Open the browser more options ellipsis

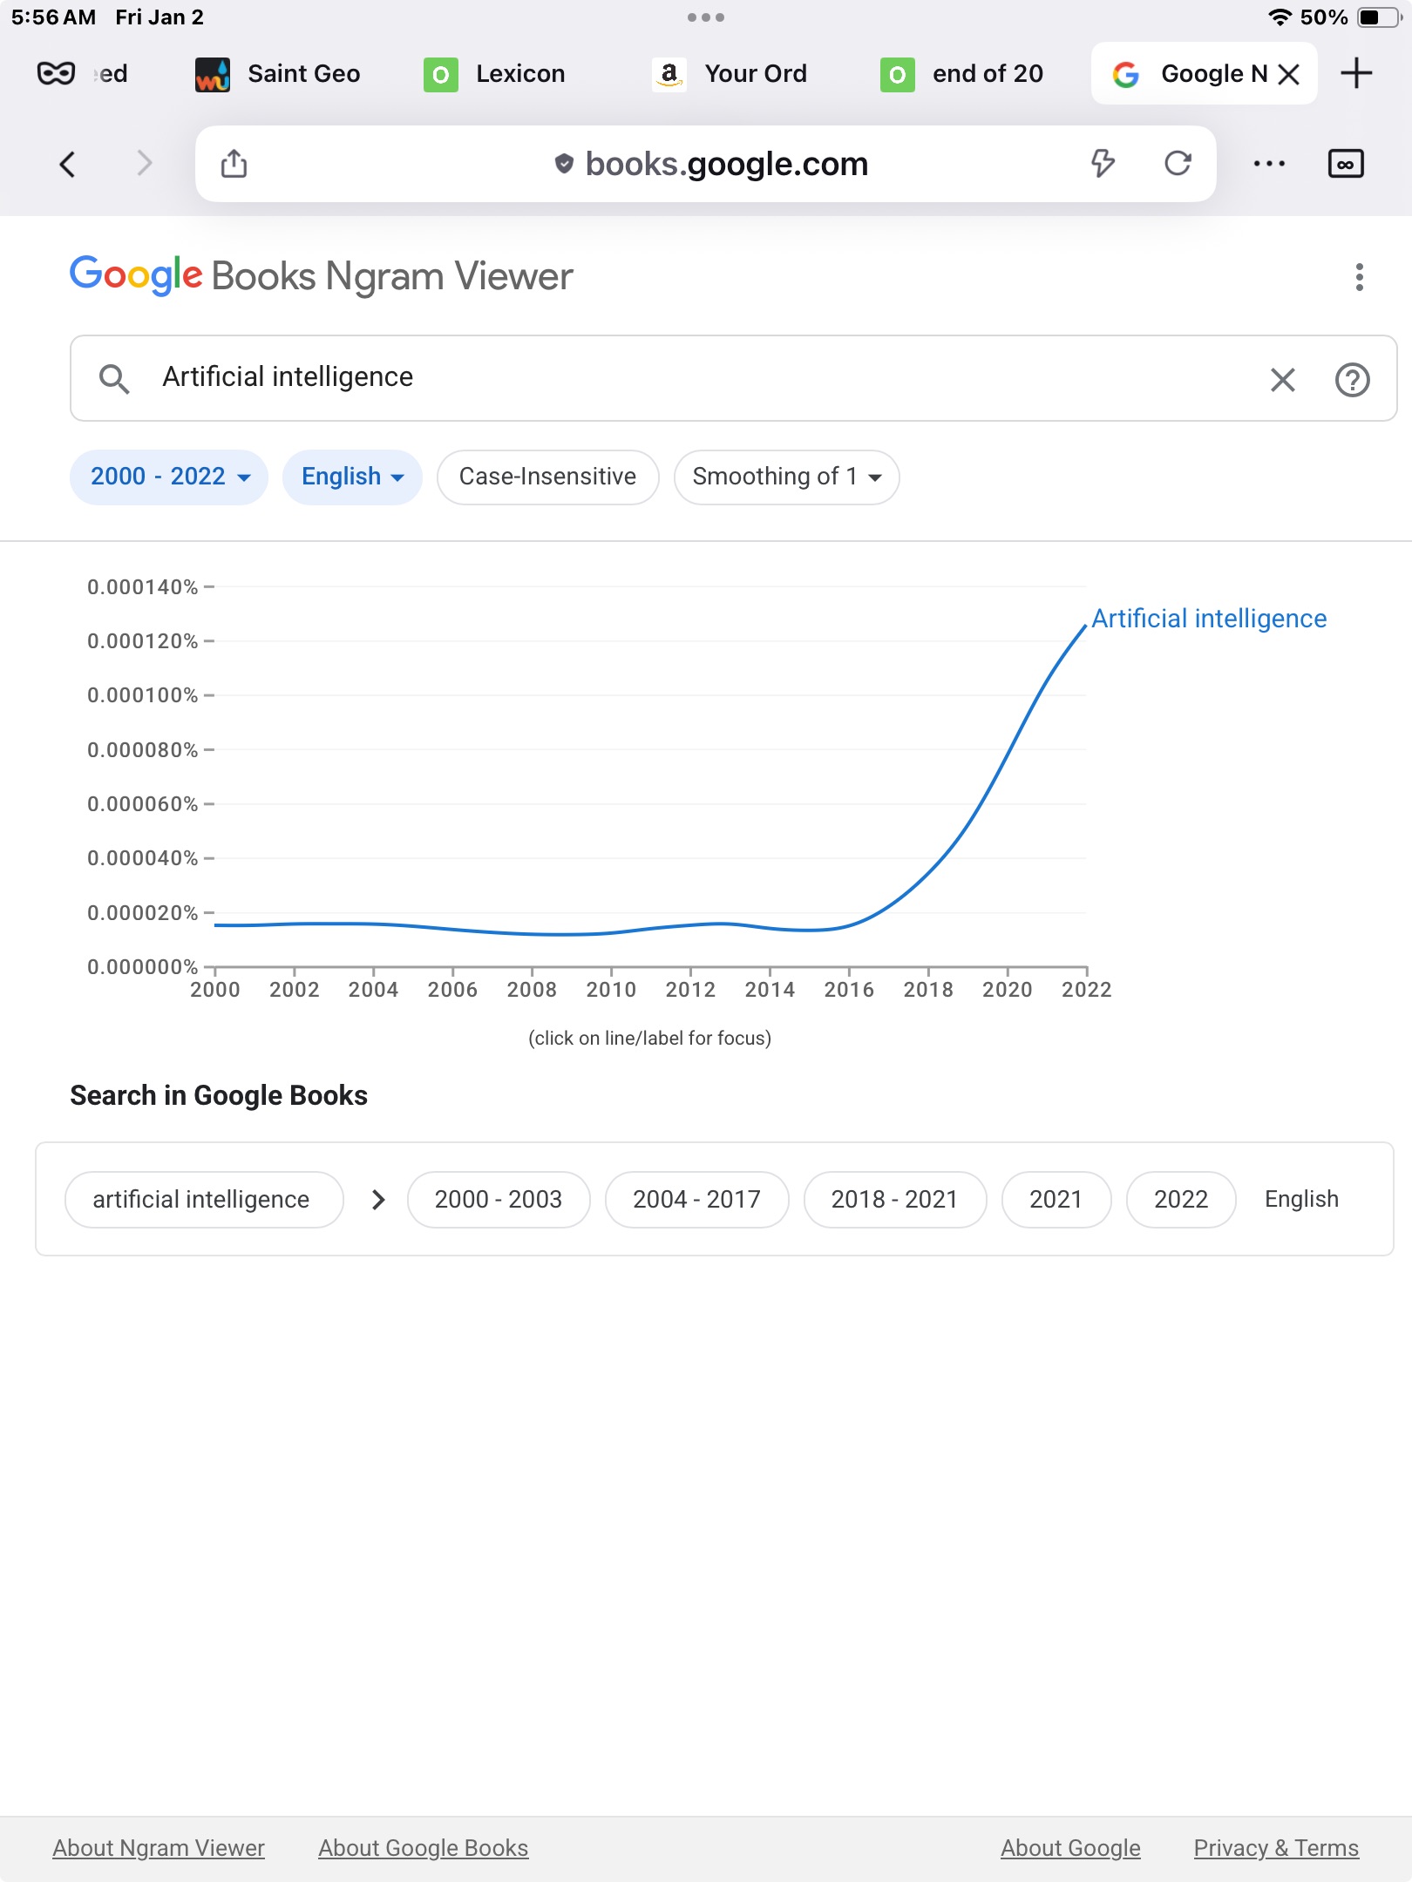point(1269,164)
